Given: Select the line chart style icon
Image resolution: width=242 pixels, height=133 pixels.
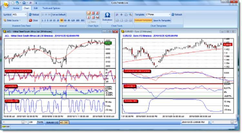Looking at the screenshot, I should pyautogui.click(x=97, y=17).
